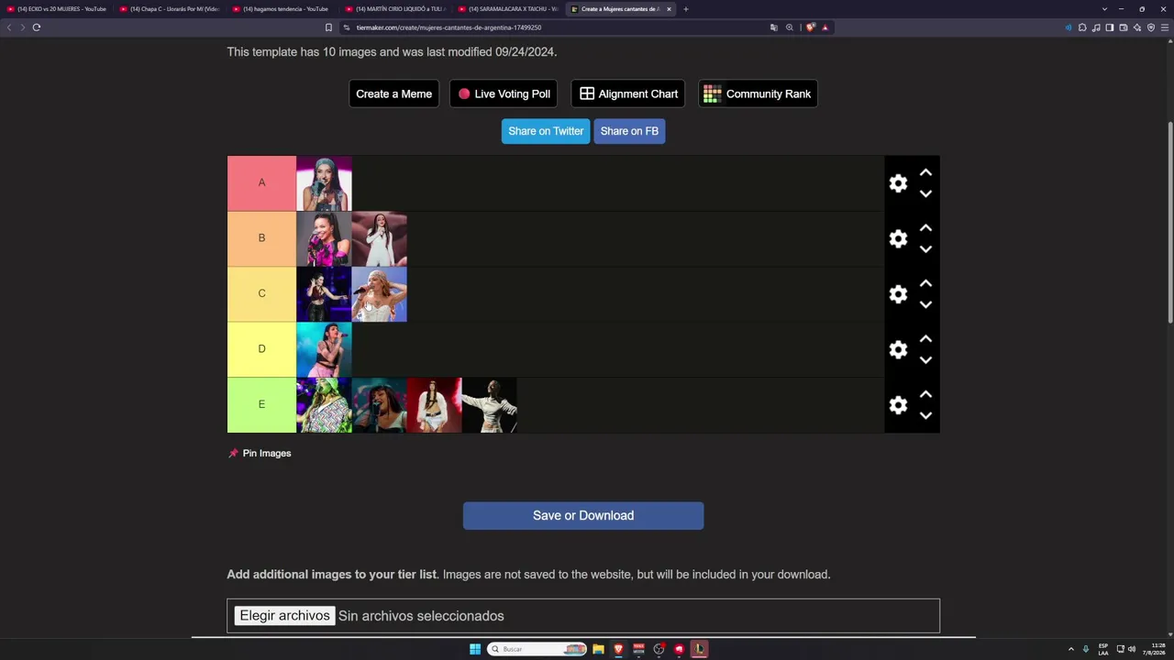This screenshot has width=1174, height=660.
Task: Open File Explorer from the taskbar
Action: point(598,649)
